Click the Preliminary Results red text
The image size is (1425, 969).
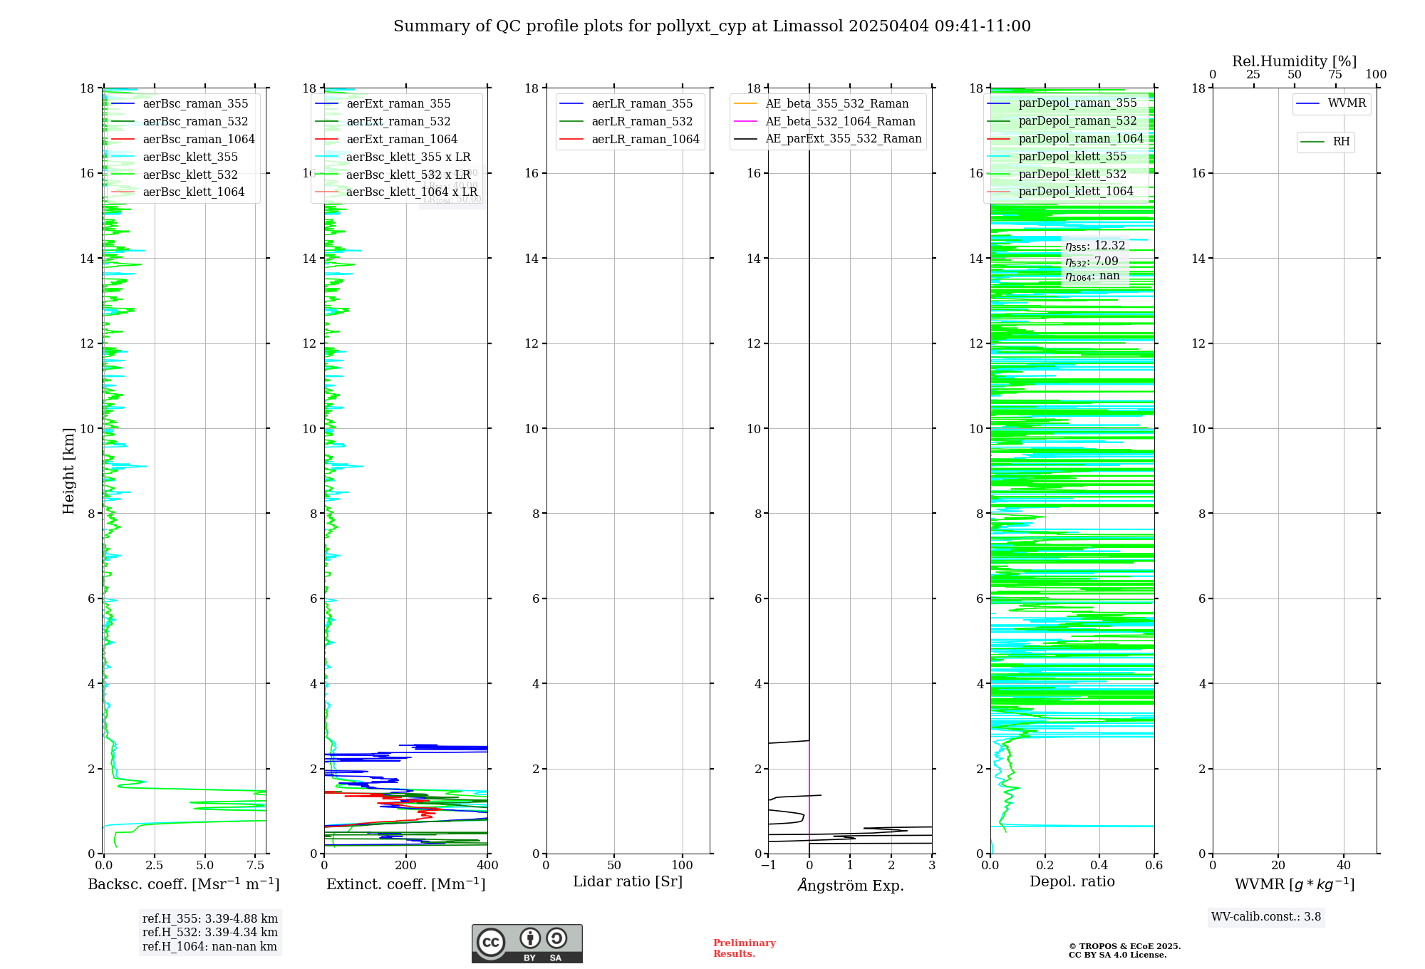[x=744, y=948]
